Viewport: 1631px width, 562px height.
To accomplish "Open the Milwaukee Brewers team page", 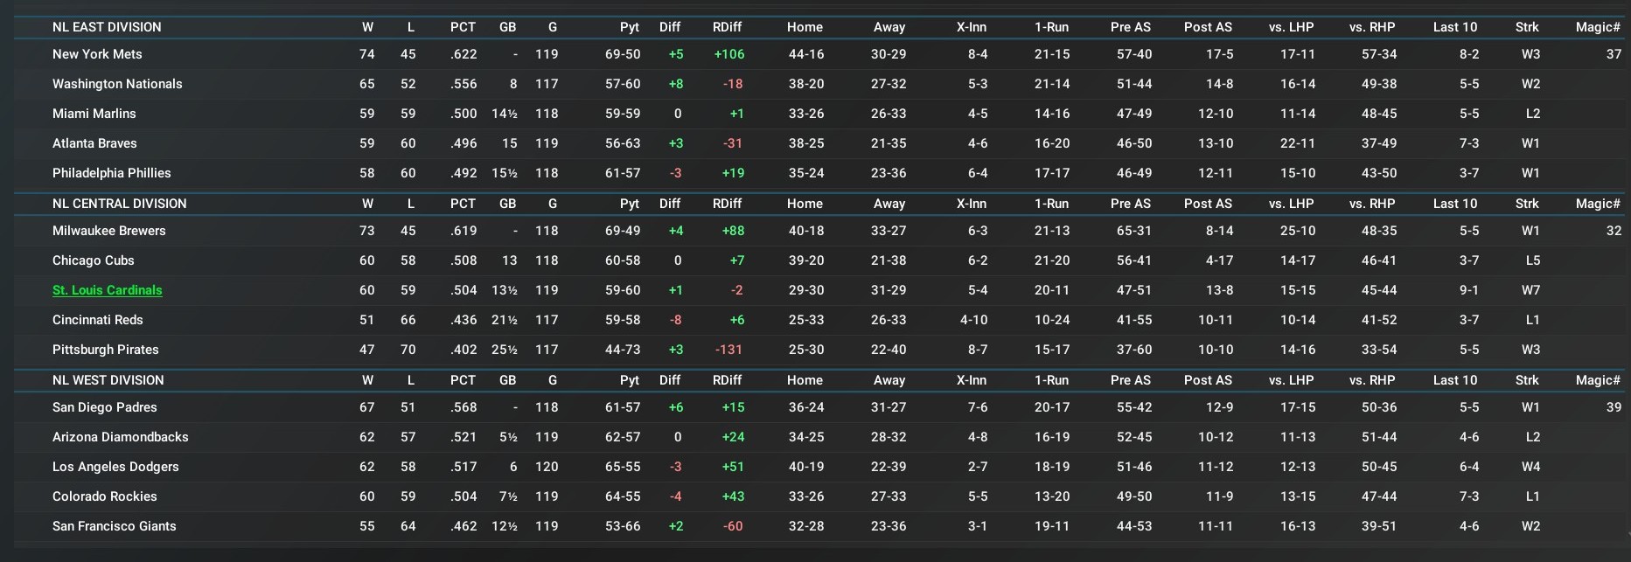I will 109,231.
